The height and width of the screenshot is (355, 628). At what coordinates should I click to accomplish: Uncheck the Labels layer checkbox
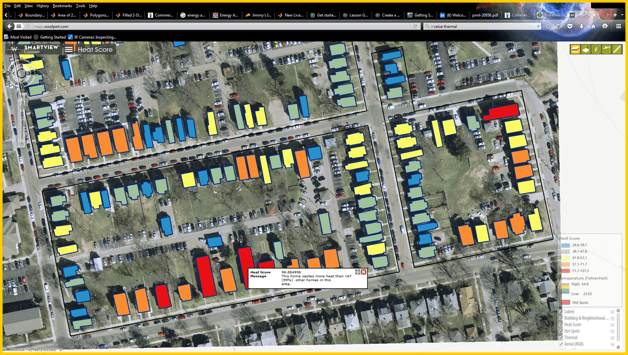click(561, 312)
